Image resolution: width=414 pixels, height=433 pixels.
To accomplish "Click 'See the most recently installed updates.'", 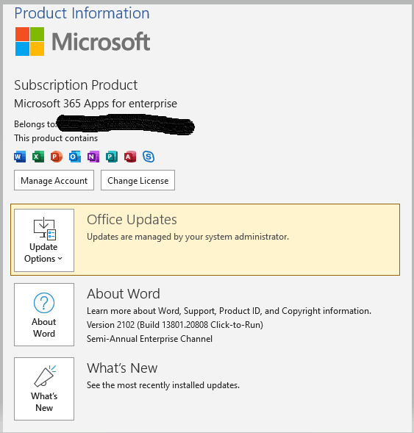I will click(x=163, y=385).
